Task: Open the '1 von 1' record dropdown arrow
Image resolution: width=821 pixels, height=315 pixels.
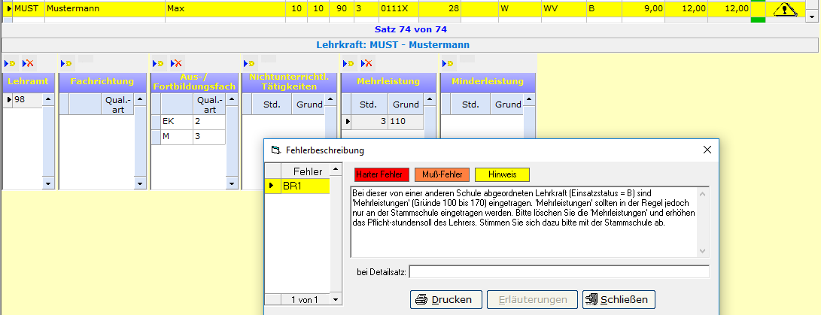Action: (336, 300)
